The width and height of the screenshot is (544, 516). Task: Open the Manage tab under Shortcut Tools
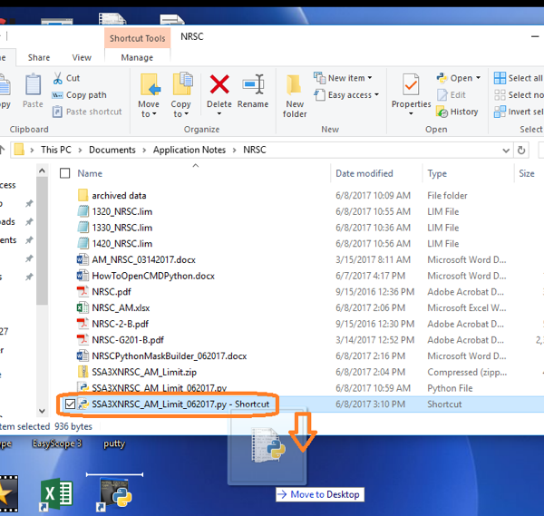coord(137,57)
